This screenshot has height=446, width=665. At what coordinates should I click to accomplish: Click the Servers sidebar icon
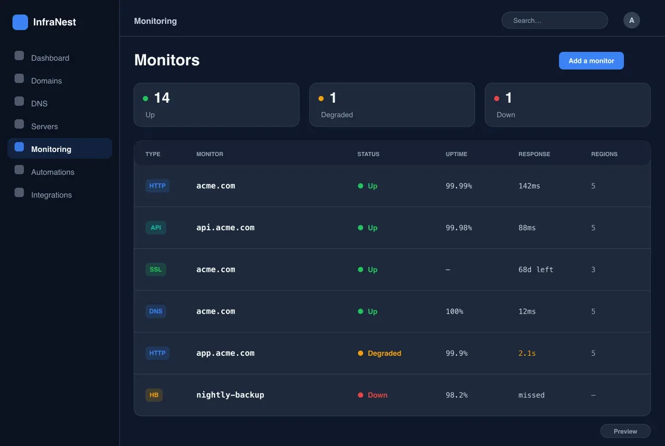[19, 124]
